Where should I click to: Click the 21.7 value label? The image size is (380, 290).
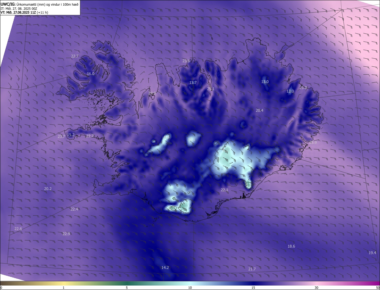click(x=252, y=269)
